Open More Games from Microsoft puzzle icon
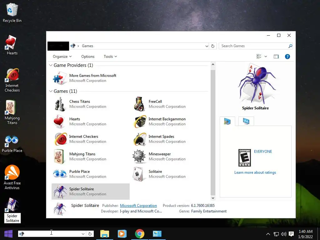 coord(60,78)
